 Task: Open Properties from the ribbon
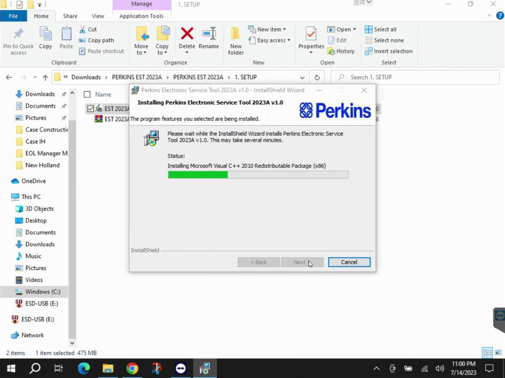pos(311,40)
